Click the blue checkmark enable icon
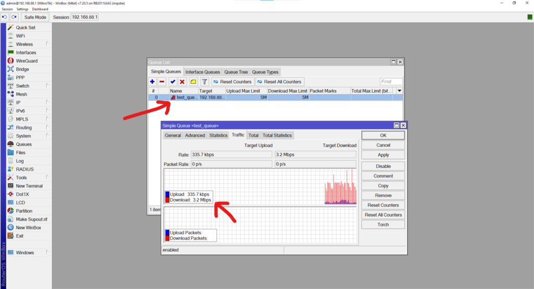The image size is (534, 289). click(x=173, y=82)
